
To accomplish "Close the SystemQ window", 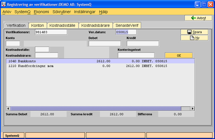I will point(210,4).
